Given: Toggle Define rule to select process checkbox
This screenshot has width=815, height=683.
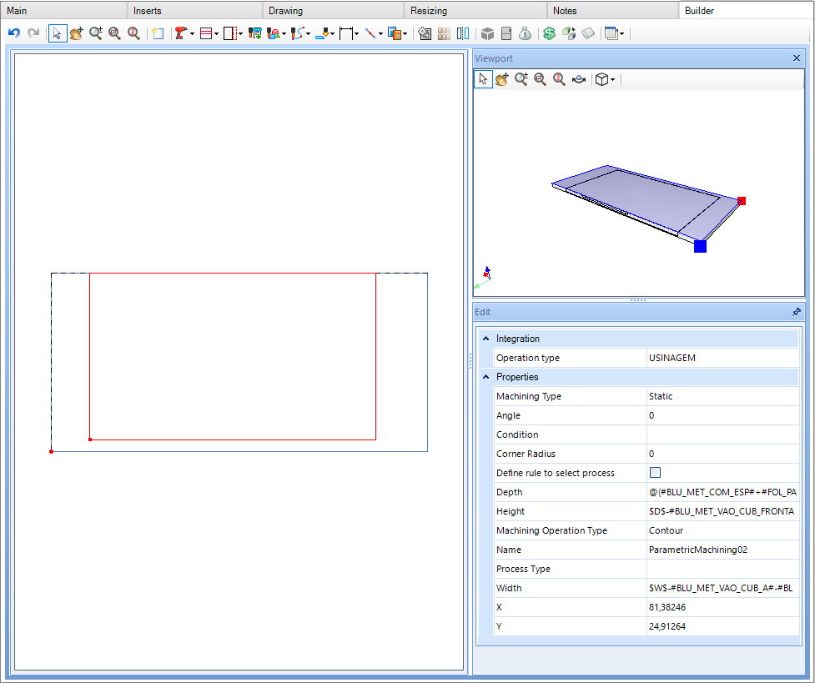Looking at the screenshot, I should (x=655, y=473).
